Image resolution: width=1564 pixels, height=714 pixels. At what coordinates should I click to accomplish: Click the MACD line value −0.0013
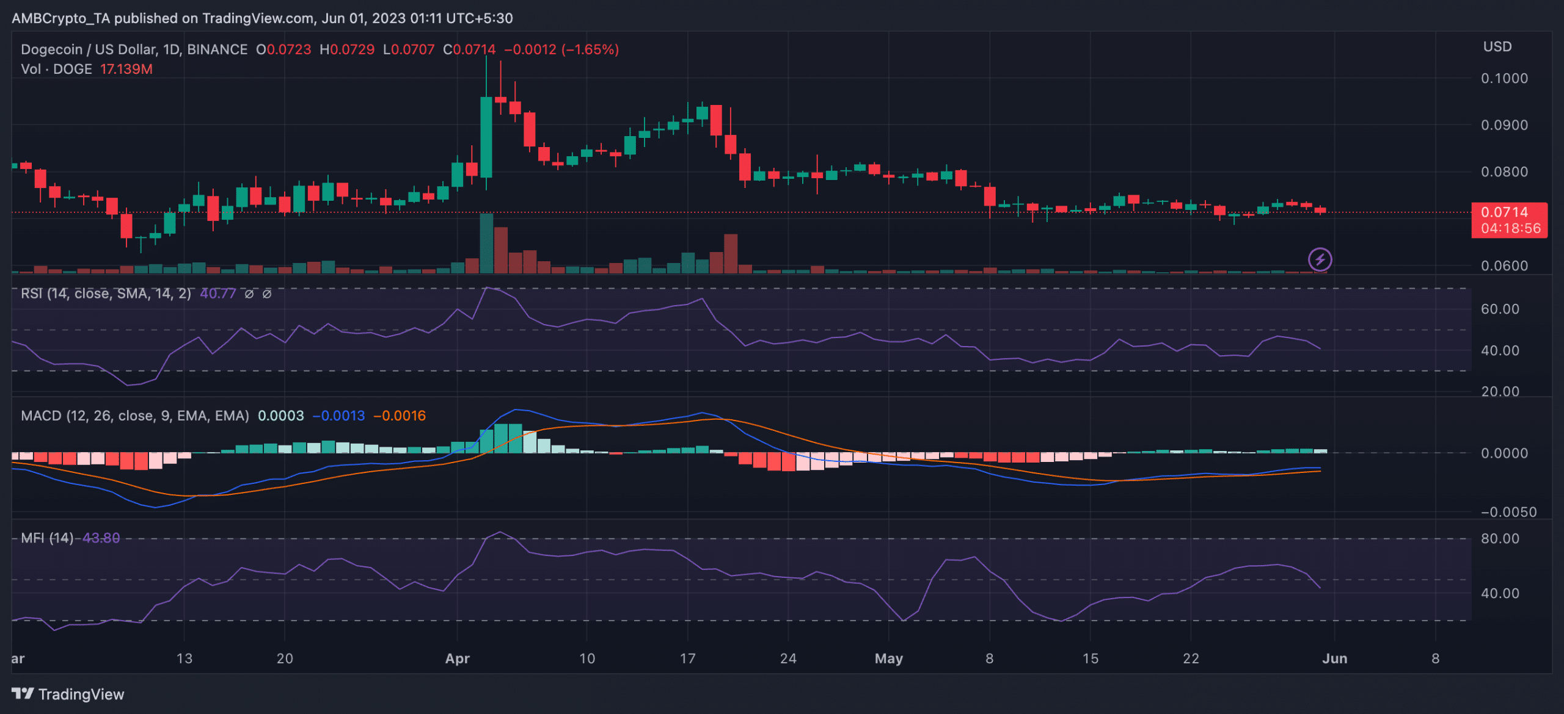point(338,416)
